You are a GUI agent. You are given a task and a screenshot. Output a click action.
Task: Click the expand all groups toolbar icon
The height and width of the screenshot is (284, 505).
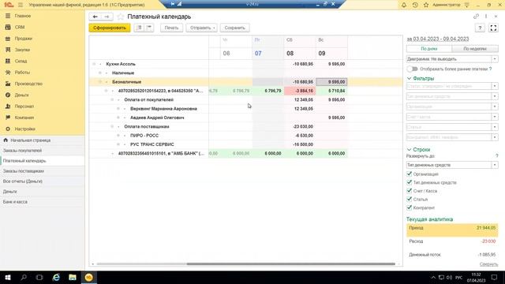139,28
